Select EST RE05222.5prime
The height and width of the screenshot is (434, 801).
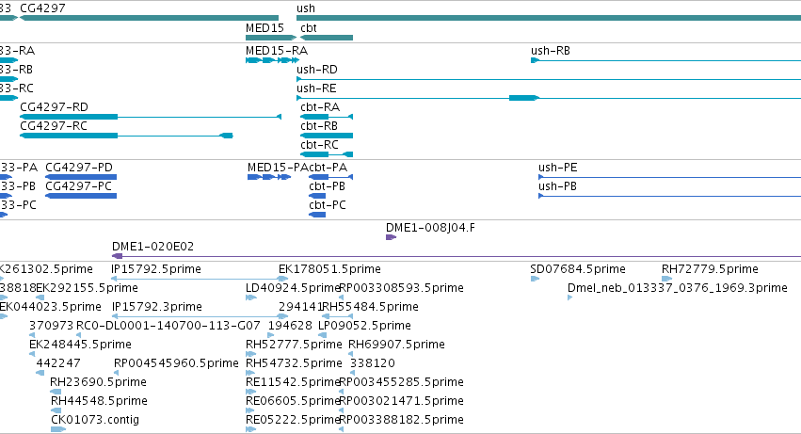point(250,429)
